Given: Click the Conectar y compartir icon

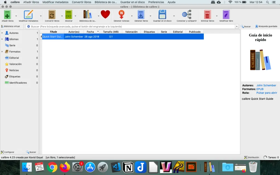Looking at the screenshot, I should click(x=186, y=15).
